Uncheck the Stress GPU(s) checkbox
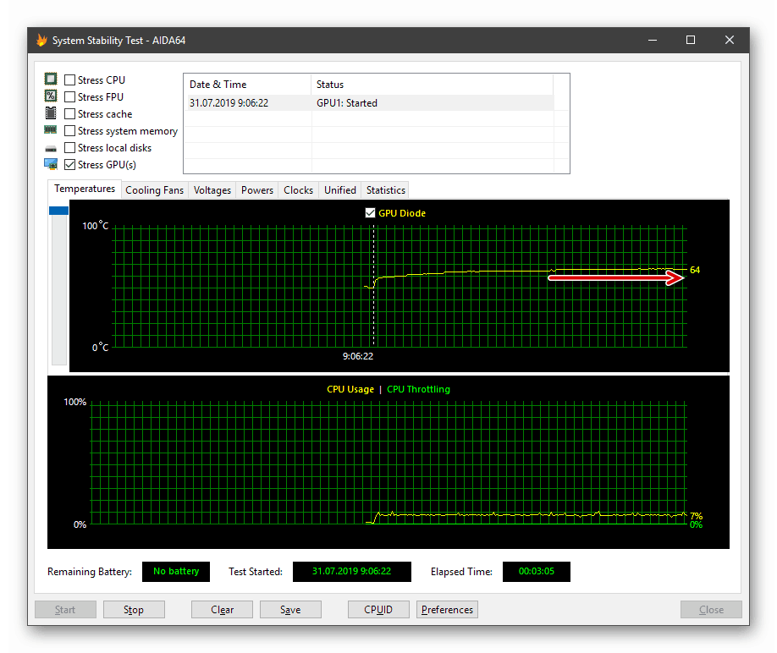 69,164
